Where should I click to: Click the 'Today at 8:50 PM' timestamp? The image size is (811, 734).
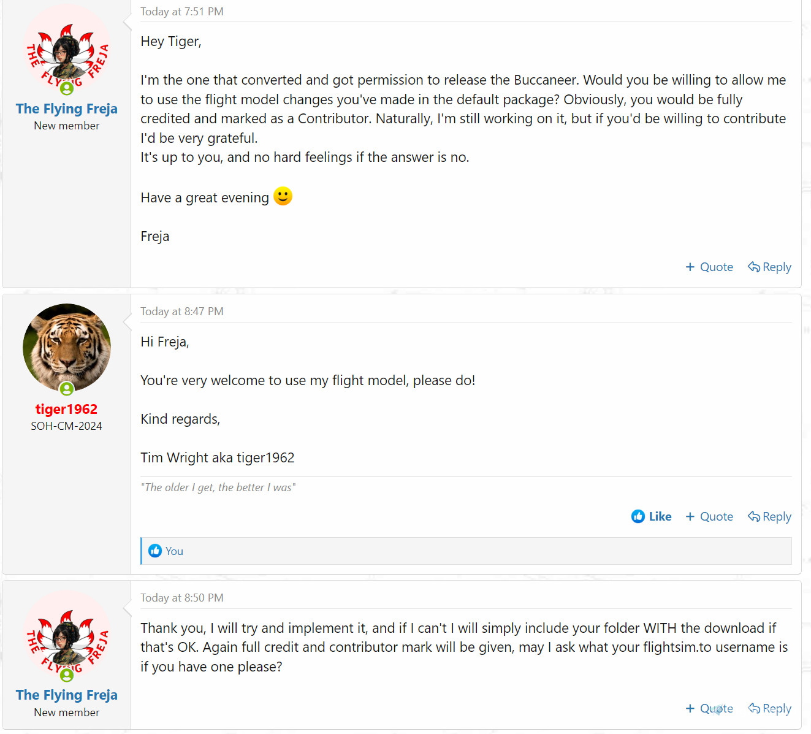[x=182, y=598]
